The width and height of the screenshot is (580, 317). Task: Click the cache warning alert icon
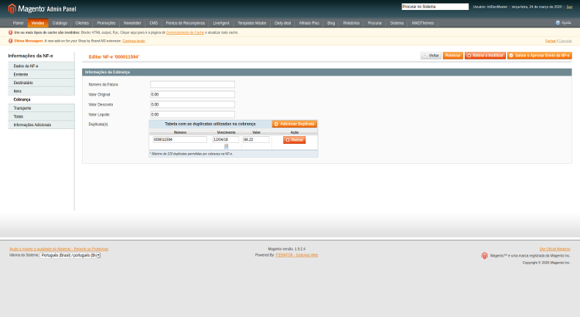[x=10, y=32]
